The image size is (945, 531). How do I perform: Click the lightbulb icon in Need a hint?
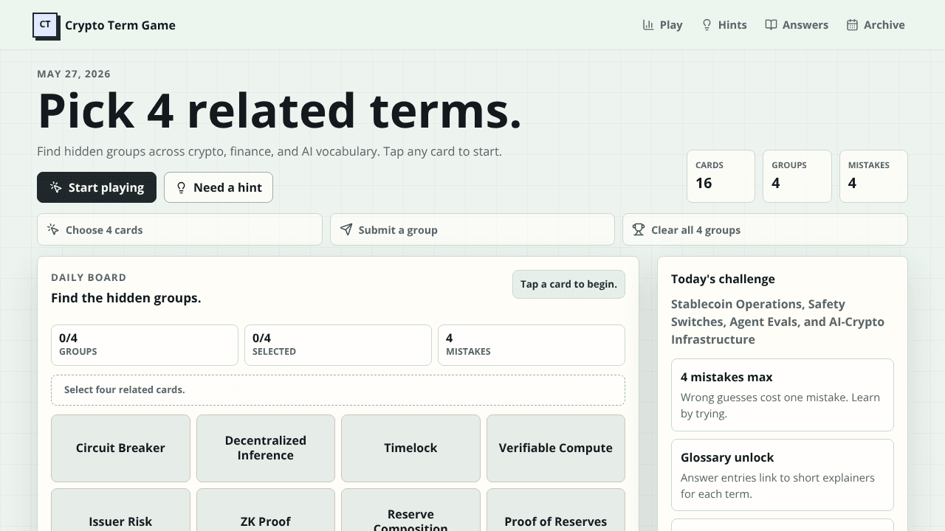[181, 187]
